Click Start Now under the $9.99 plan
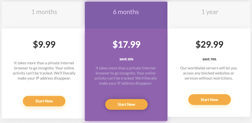This screenshot has height=123, width=252. (44, 101)
